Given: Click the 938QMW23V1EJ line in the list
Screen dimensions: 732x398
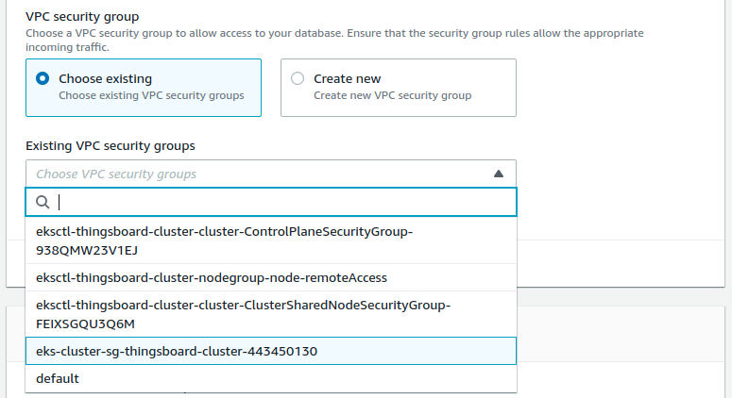Looking at the screenshot, I should [x=86, y=250].
